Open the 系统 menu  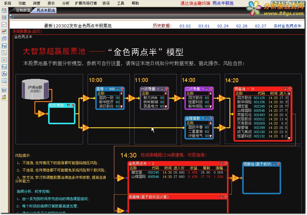click(x=7, y=3)
